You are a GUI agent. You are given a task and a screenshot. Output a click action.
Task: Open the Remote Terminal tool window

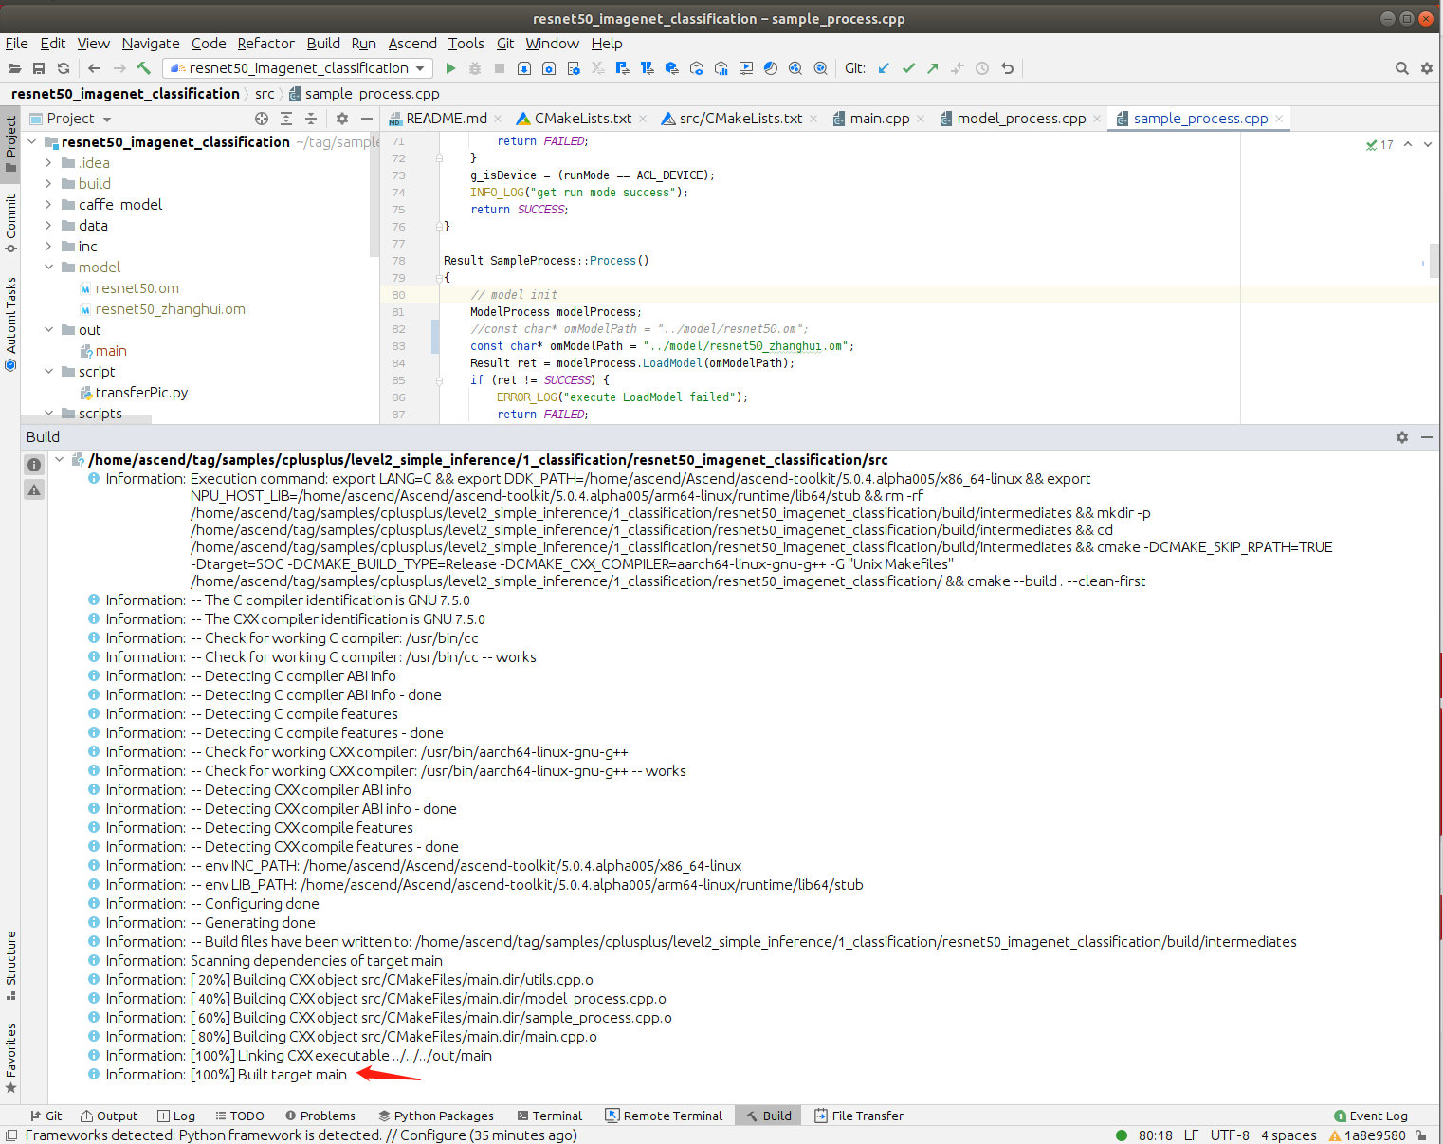(663, 1116)
